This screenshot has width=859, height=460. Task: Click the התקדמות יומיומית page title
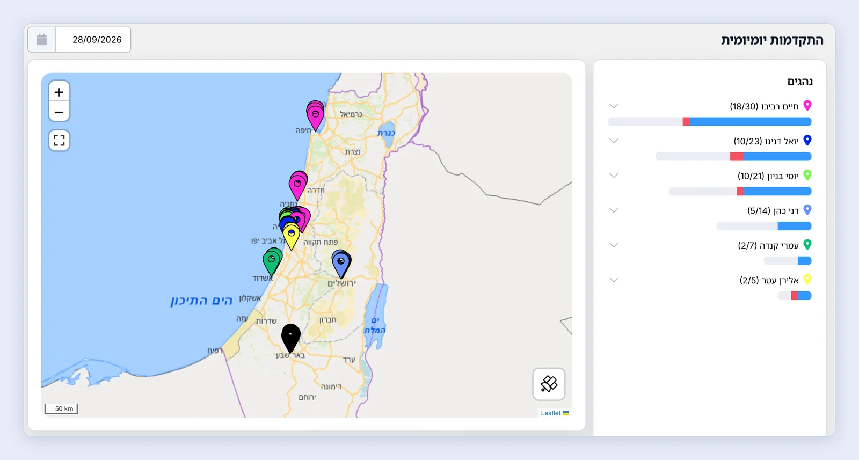tap(772, 40)
